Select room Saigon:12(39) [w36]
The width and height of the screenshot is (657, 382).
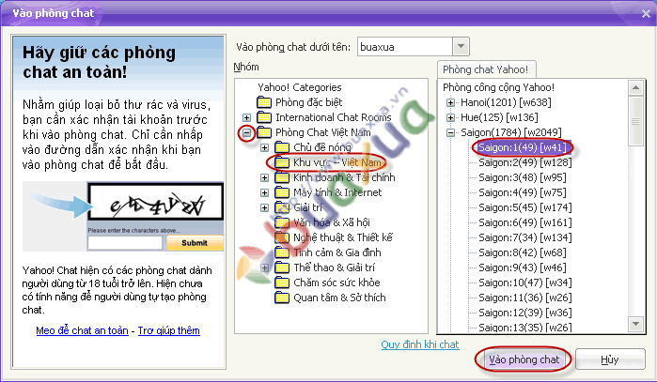(525, 313)
